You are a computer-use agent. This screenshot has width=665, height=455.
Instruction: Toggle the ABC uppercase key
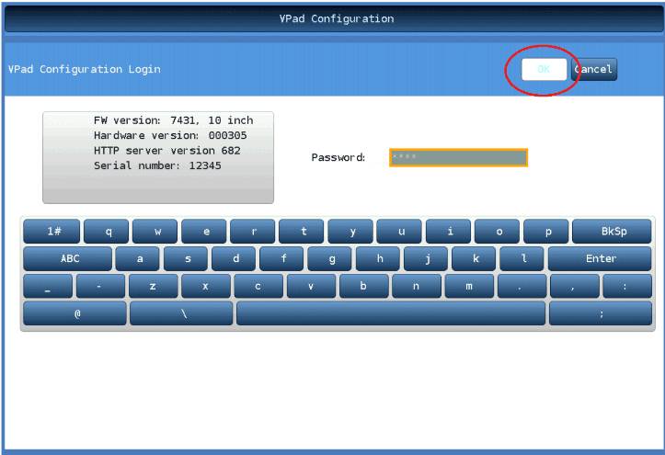[x=69, y=259]
